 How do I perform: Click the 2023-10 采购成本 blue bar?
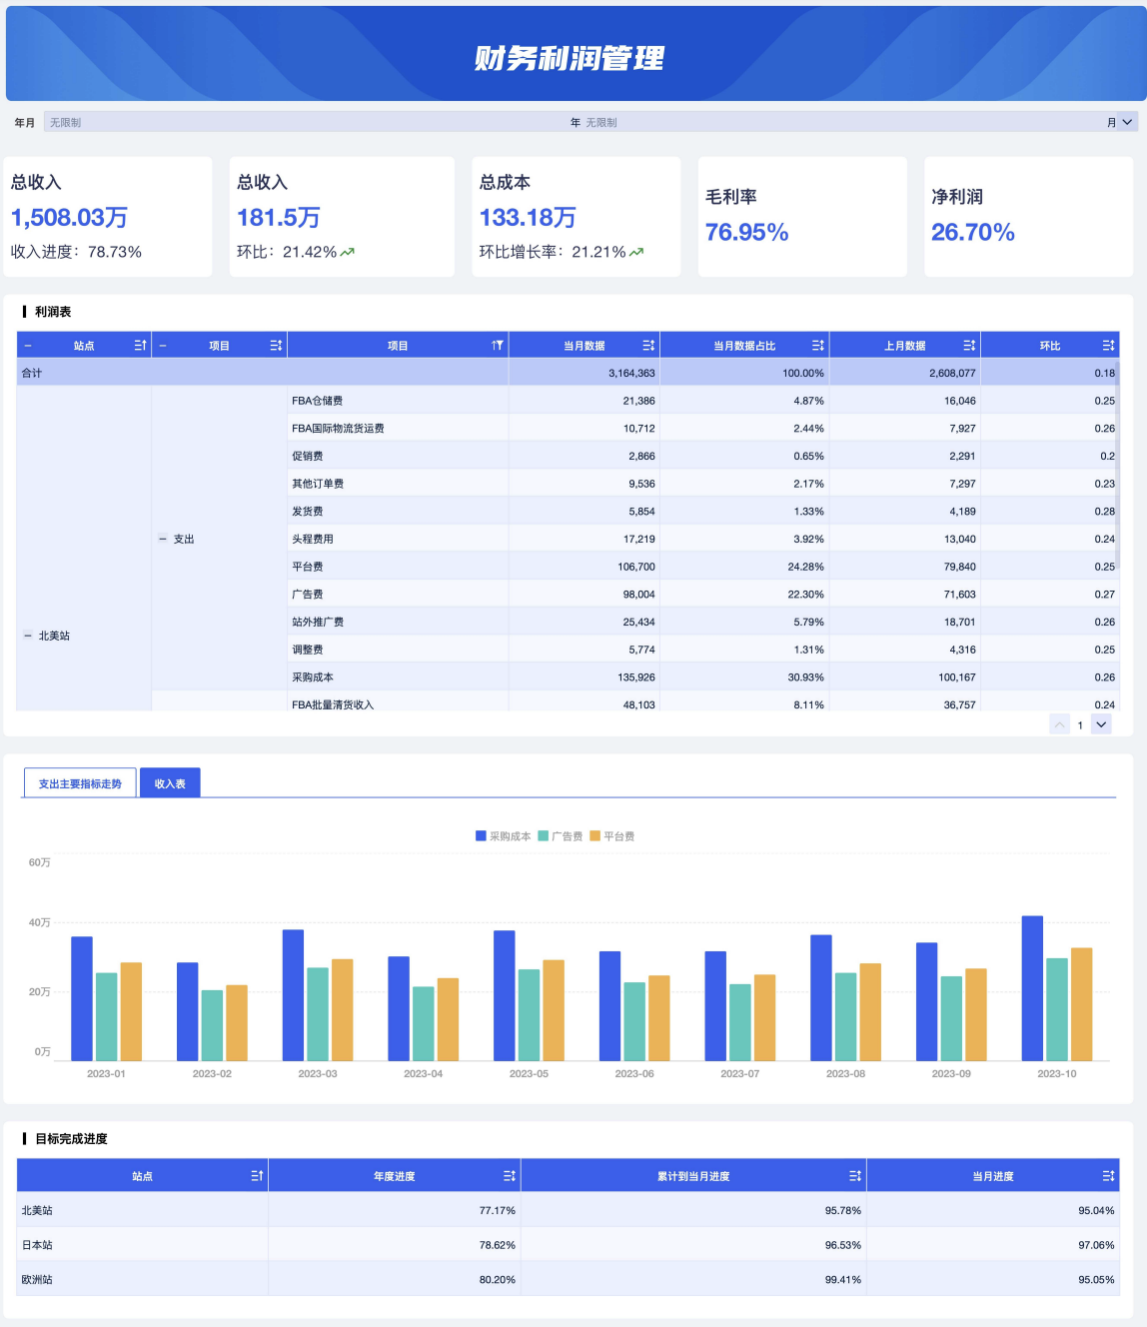(1032, 988)
